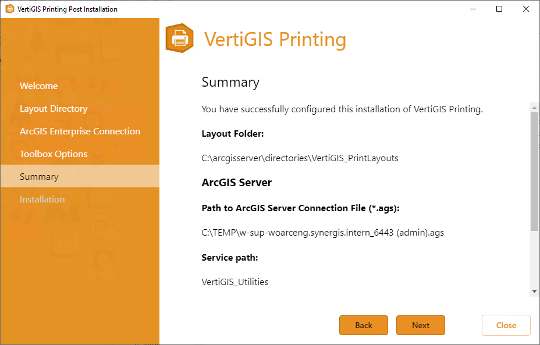540x345 pixels.
Task: Click the VertiGIS Printing printer logo icon
Action: pos(179,38)
